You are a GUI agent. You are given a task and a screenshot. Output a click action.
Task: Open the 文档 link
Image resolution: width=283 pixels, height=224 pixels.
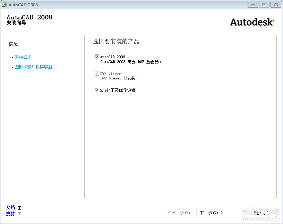click(11, 208)
